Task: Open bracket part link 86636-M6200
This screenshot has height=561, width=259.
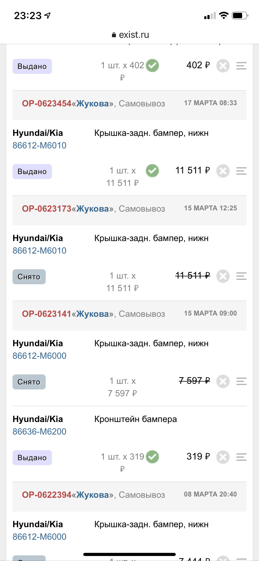Action: [39, 431]
